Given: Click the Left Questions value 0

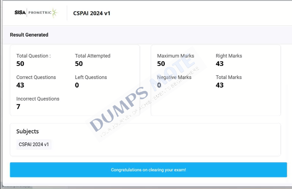Looking at the screenshot, I should pyautogui.click(x=77, y=85).
